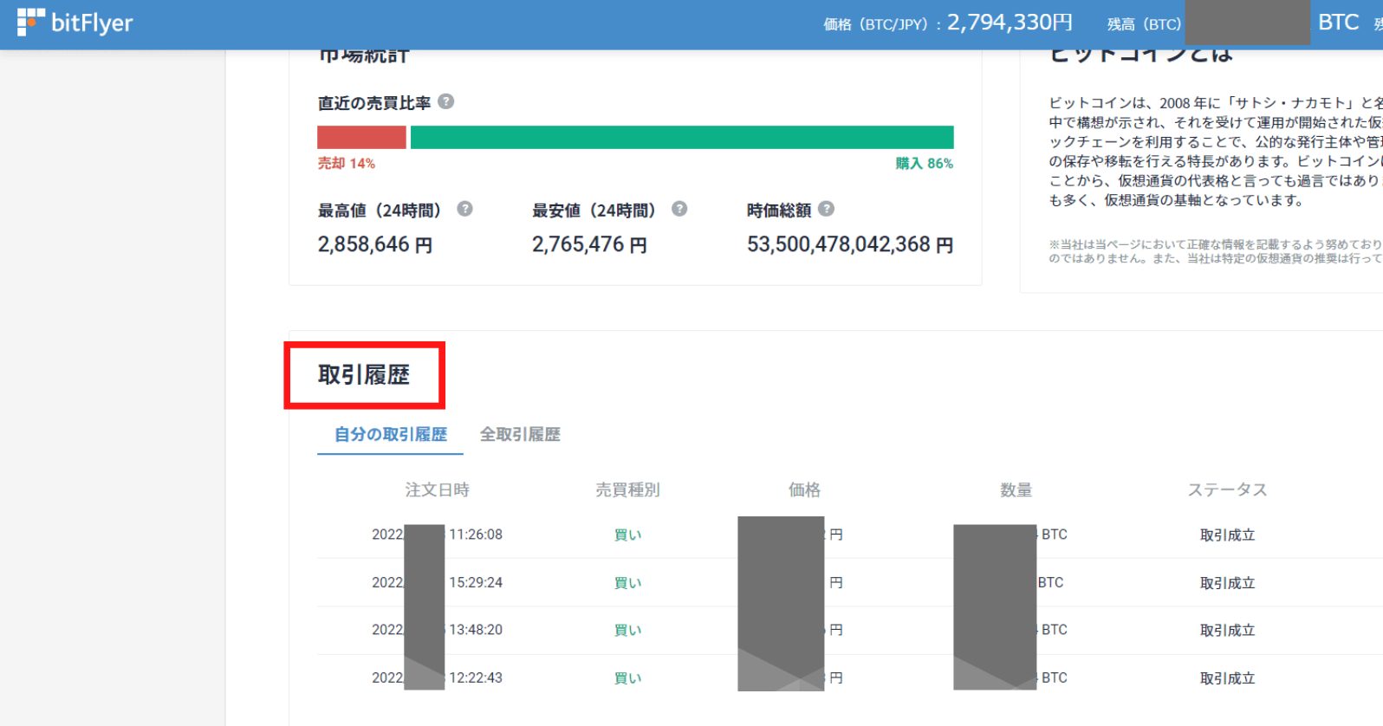
Task: Click the 売買種別 column header
Action: (x=627, y=490)
